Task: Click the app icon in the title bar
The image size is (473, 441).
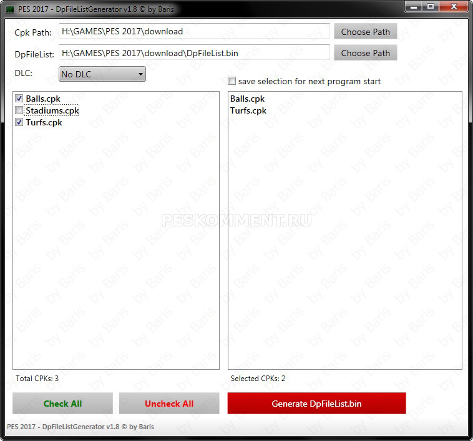Action: pos(10,9)
